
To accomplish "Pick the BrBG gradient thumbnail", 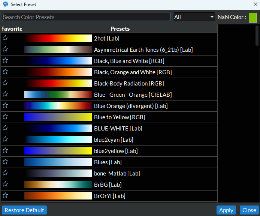I will 58,184.
